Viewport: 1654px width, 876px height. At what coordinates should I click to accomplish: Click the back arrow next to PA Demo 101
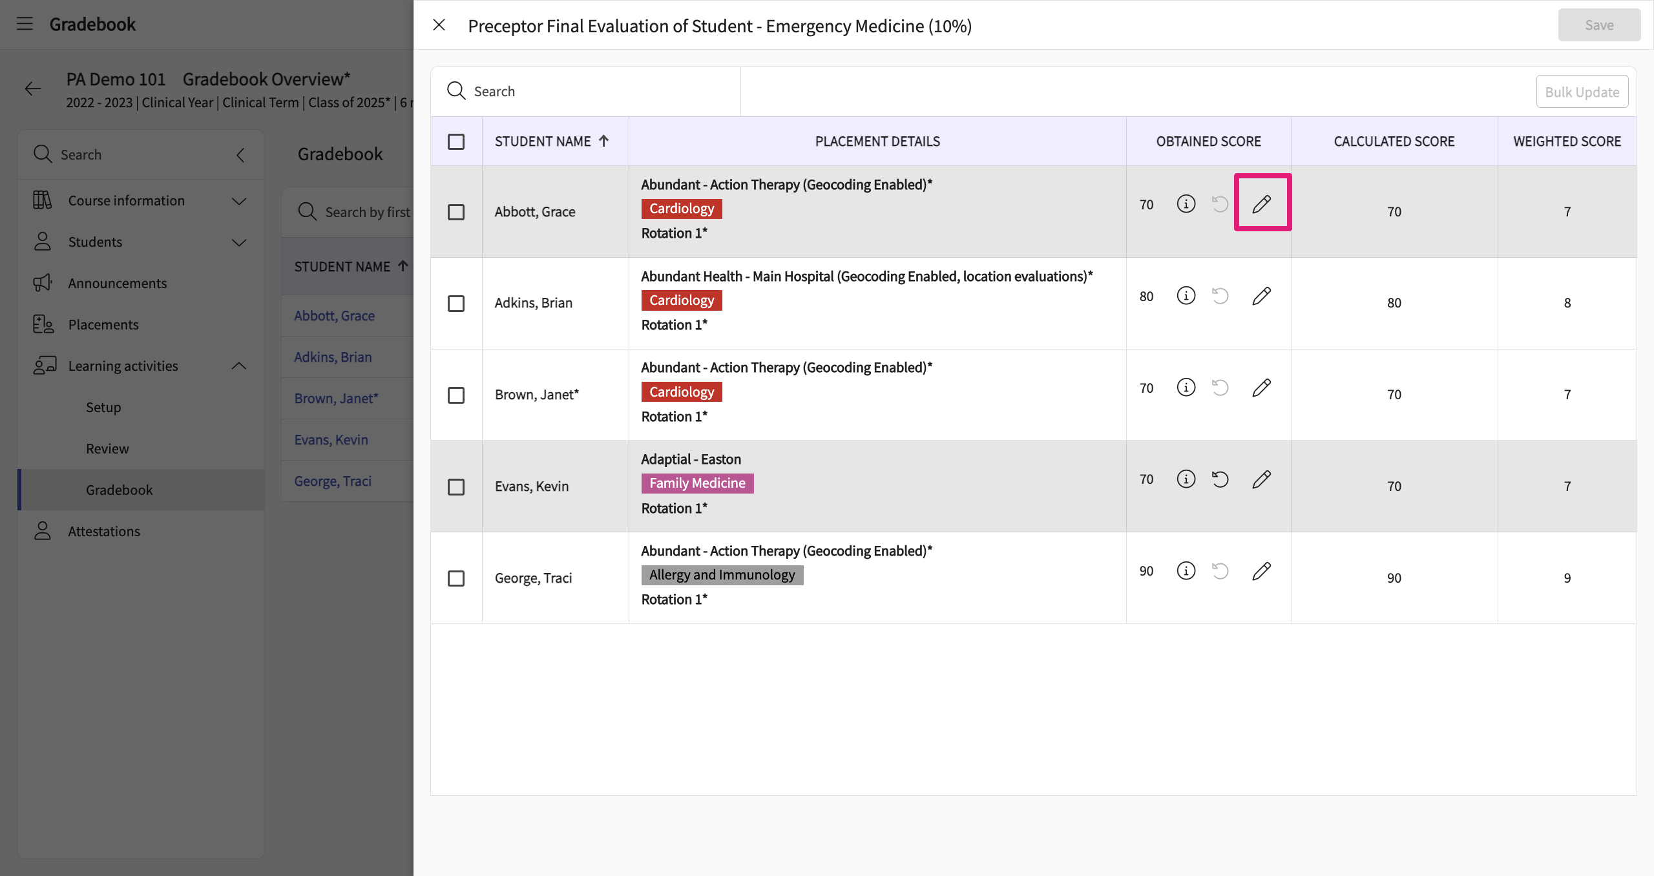[x=33, y=89]
